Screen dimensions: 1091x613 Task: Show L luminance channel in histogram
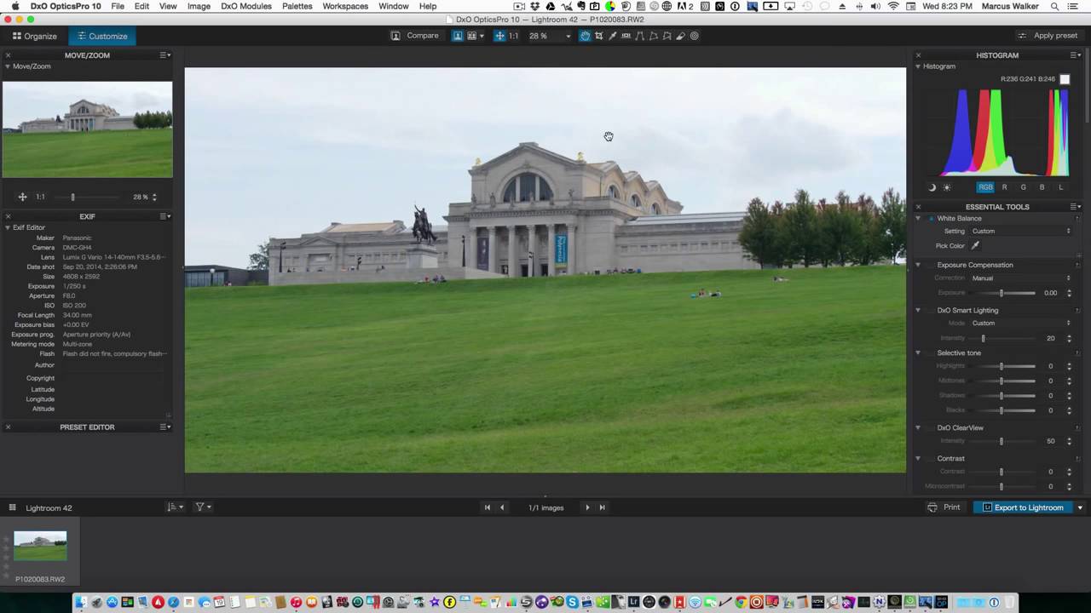pos(1060,187)
